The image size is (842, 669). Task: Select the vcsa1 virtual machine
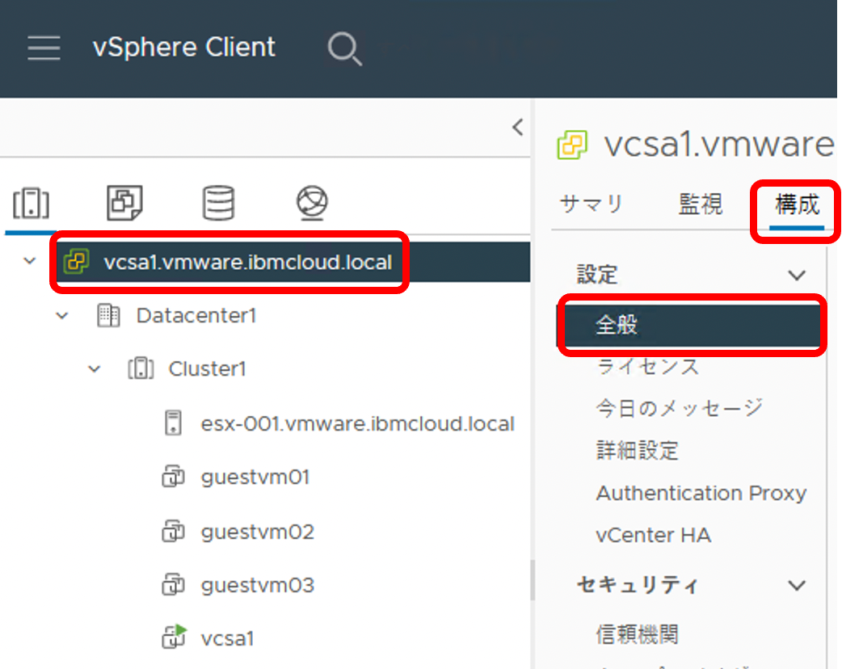point(227,639)
